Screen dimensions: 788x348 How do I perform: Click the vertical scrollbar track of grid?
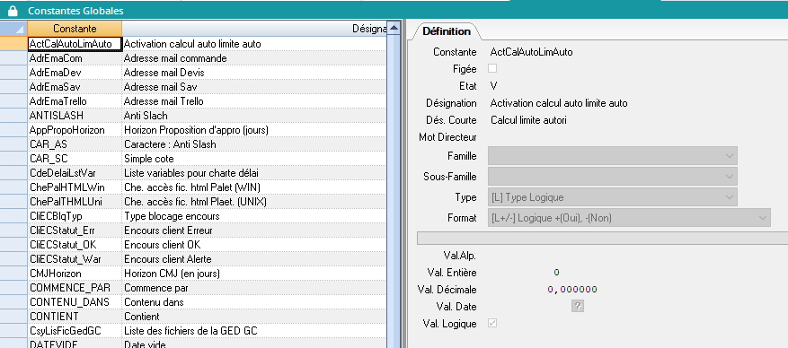[x=394, y=190]
